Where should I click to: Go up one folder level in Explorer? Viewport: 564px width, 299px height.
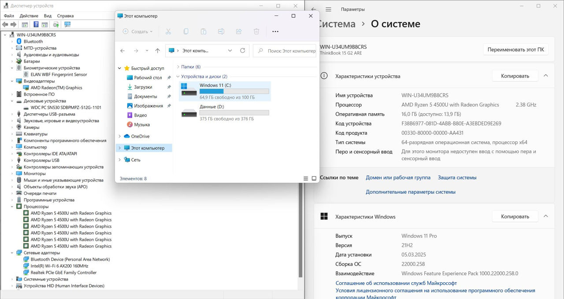pos(157,51)
